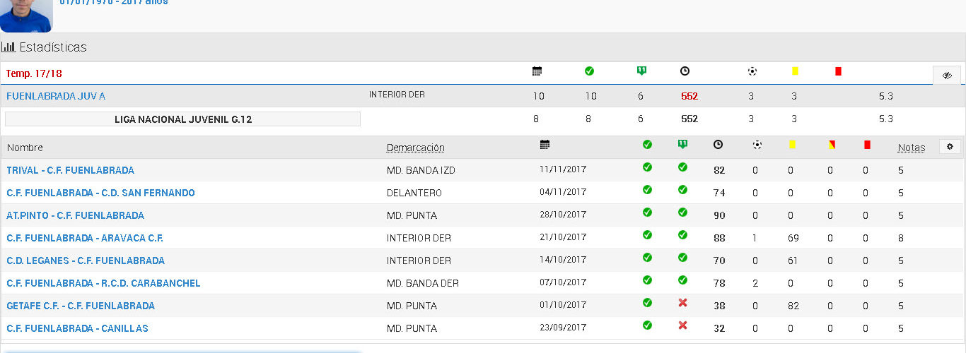The height and width of the screenshot is (353, 966).
Task: Click the red card icon in the match table header
Action: [867, 145]
